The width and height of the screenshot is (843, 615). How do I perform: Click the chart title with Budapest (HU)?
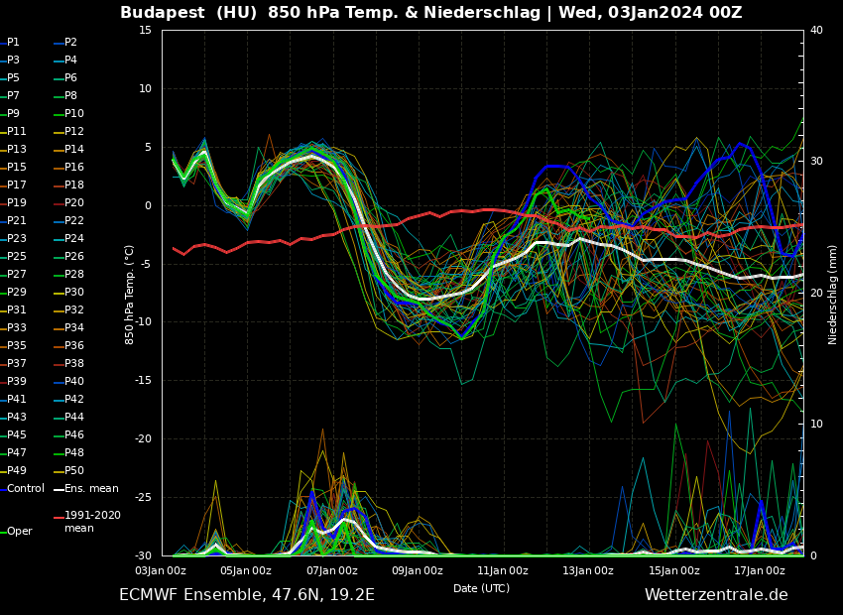(x=430, y=13)
